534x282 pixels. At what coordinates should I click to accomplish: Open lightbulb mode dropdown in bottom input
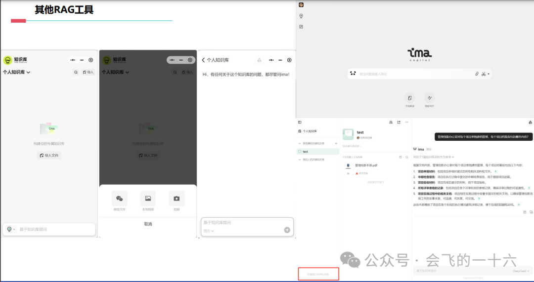point(10,229)
